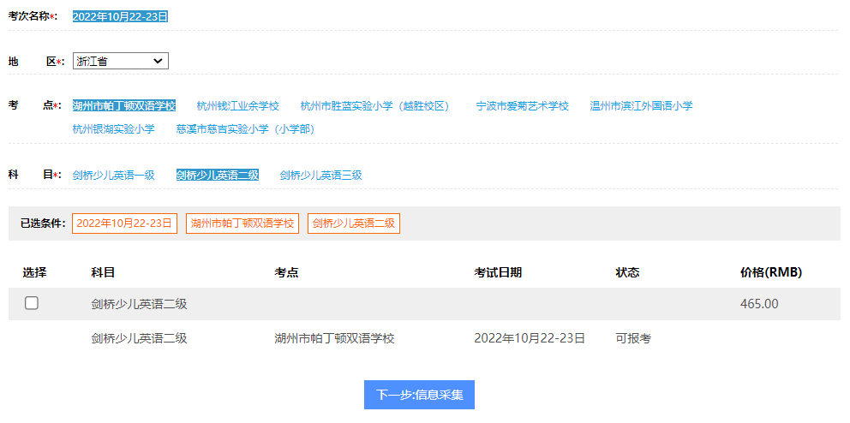Choose test site 杭州银湖实验小学
The image size is (850, 423).
pyautogui.click(x=114, y=129)
